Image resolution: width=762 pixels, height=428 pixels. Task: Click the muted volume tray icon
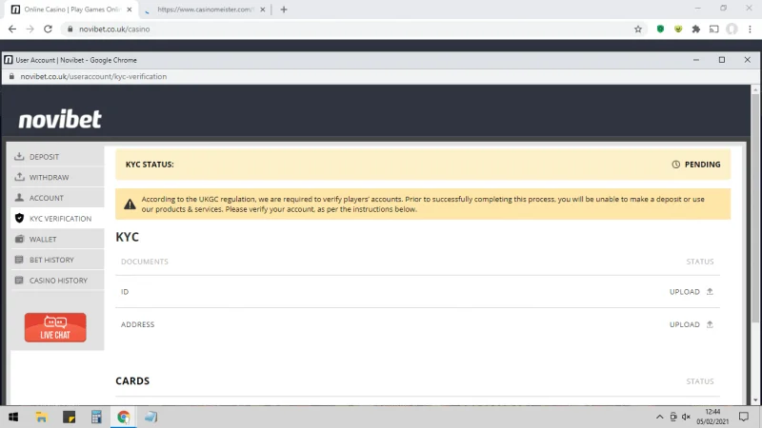[686, 417]
